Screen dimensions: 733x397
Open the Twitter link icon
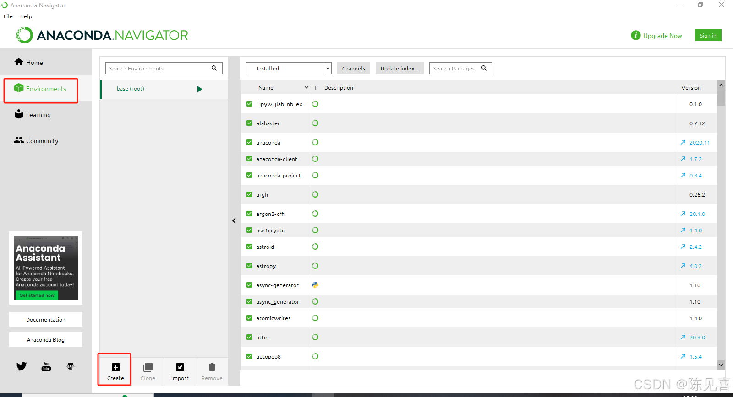coord(22,366)
